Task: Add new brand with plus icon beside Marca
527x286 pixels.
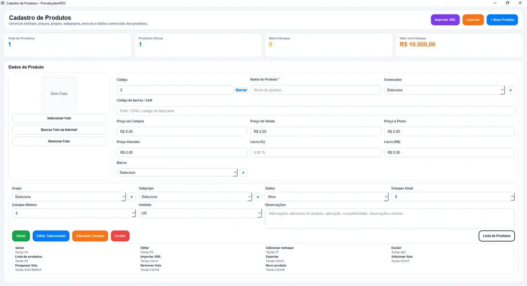Action: (243, 172)
